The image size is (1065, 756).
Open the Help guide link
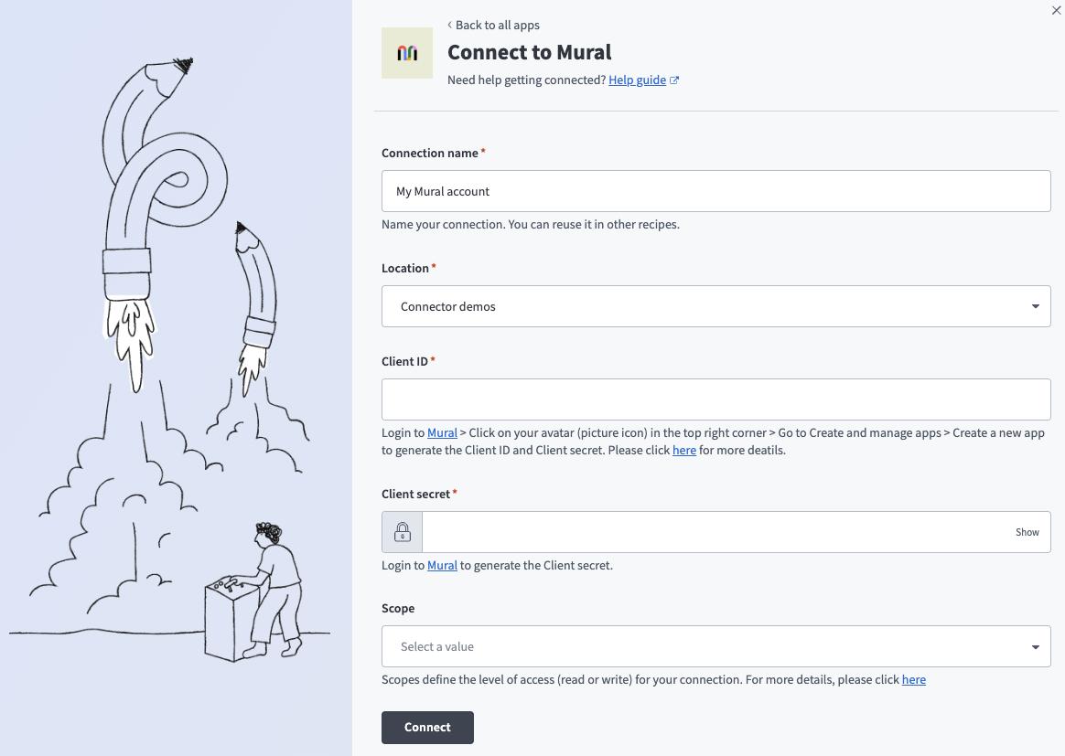coord(637,80)
